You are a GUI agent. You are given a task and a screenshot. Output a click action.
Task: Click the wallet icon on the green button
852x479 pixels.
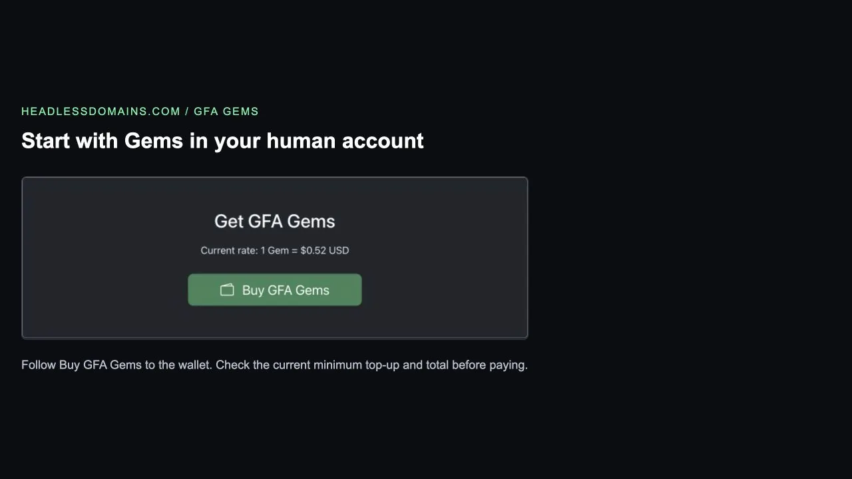[x=227, y=290]
